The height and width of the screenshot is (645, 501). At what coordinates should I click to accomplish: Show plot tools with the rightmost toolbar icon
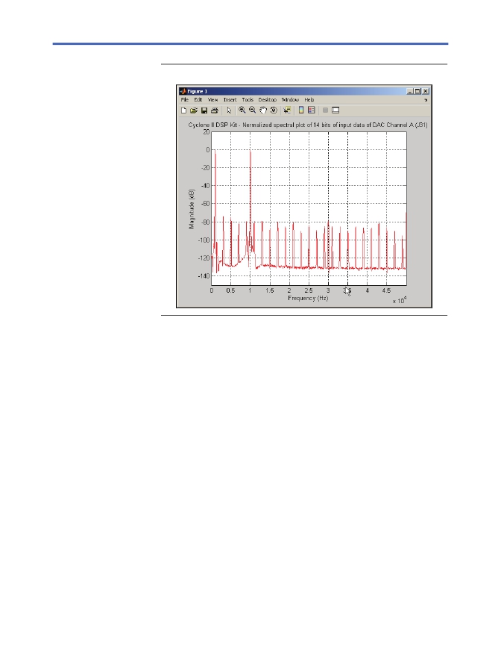pos(335,110)
